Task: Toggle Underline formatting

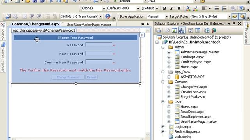Action: point(179,8)
